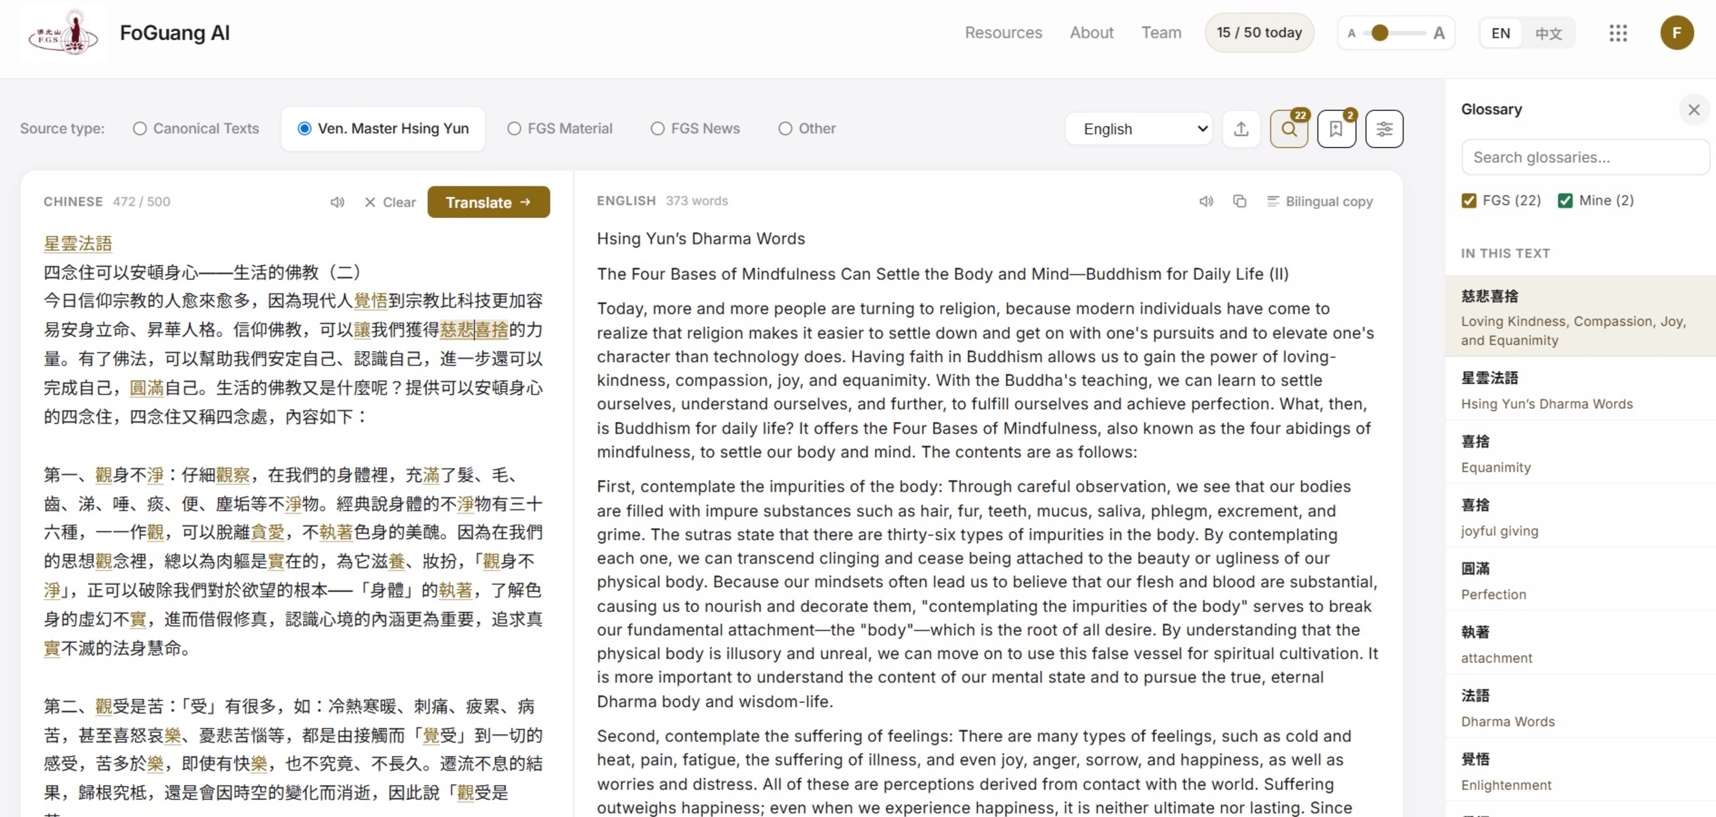Select glossary entry 喜捨 joyful giving
The image size is (1716, 817).
tap(1580, 517)
